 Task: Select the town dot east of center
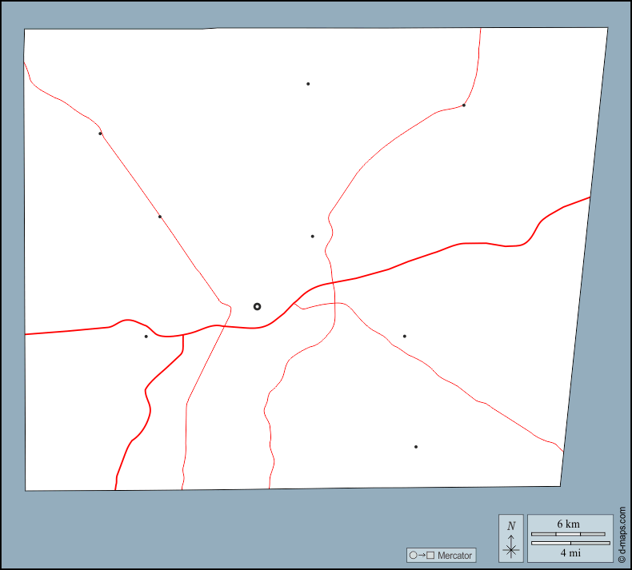point(405,337)
